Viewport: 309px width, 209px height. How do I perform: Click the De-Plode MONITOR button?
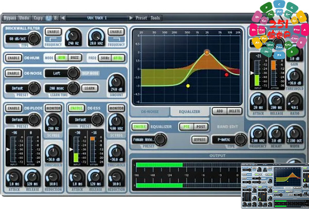pyautogui.click(x=53, y=108)
